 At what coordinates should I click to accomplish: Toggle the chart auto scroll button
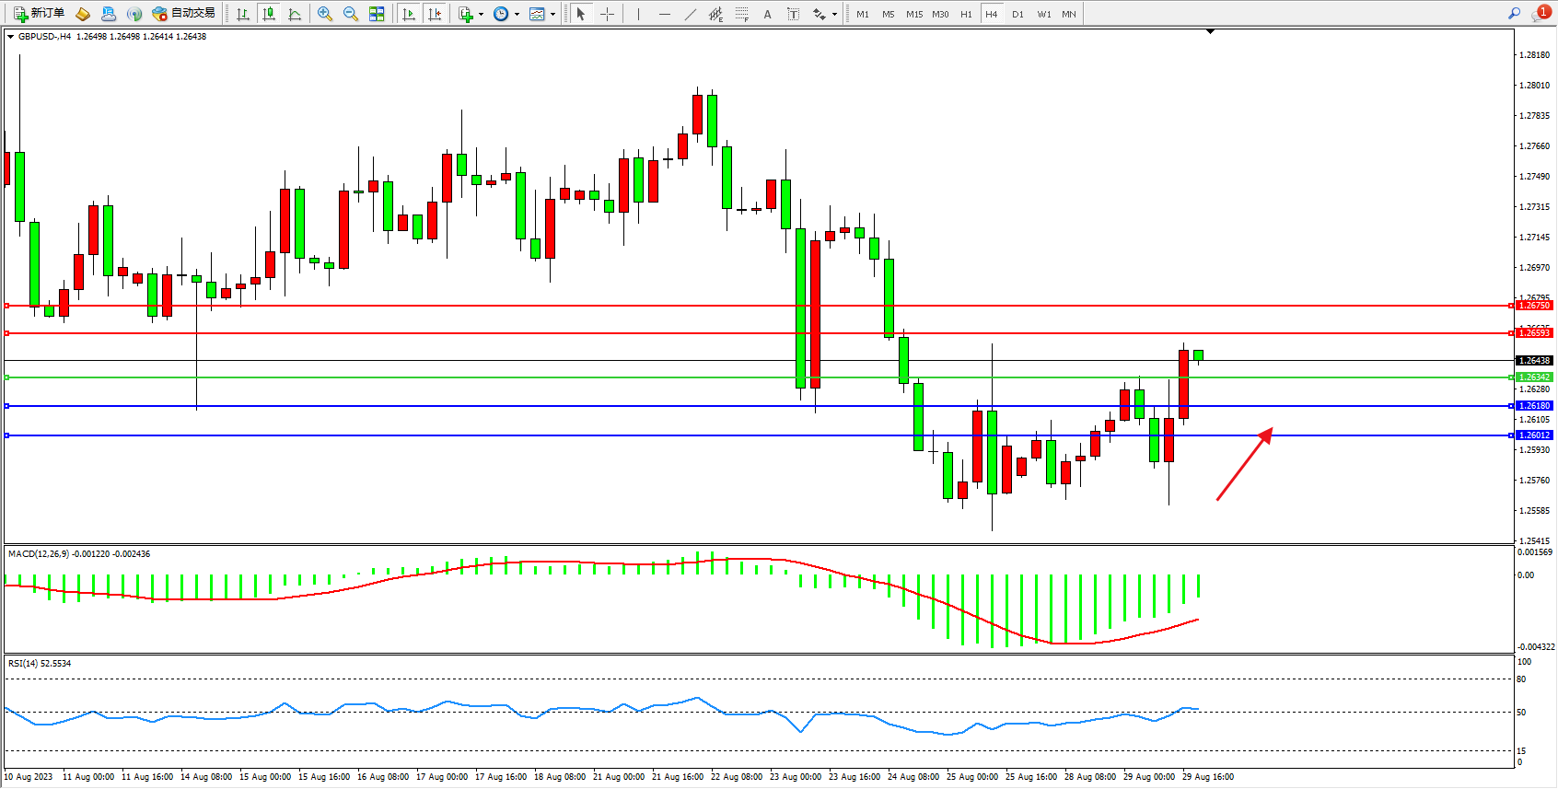409,14
